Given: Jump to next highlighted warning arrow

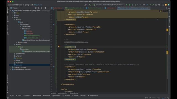Looking at the screenshot, I should [166, 11].
